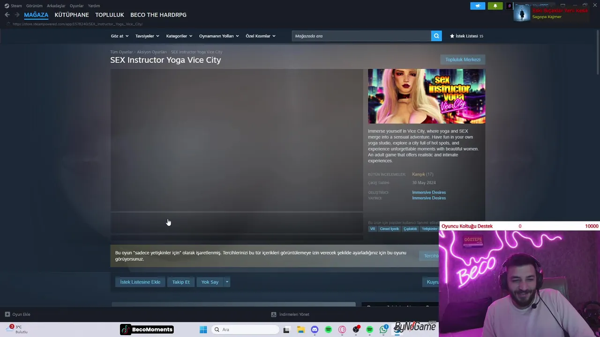600x337 pixels.
Task: Open the green notifications bell
Action: [495, 6]
